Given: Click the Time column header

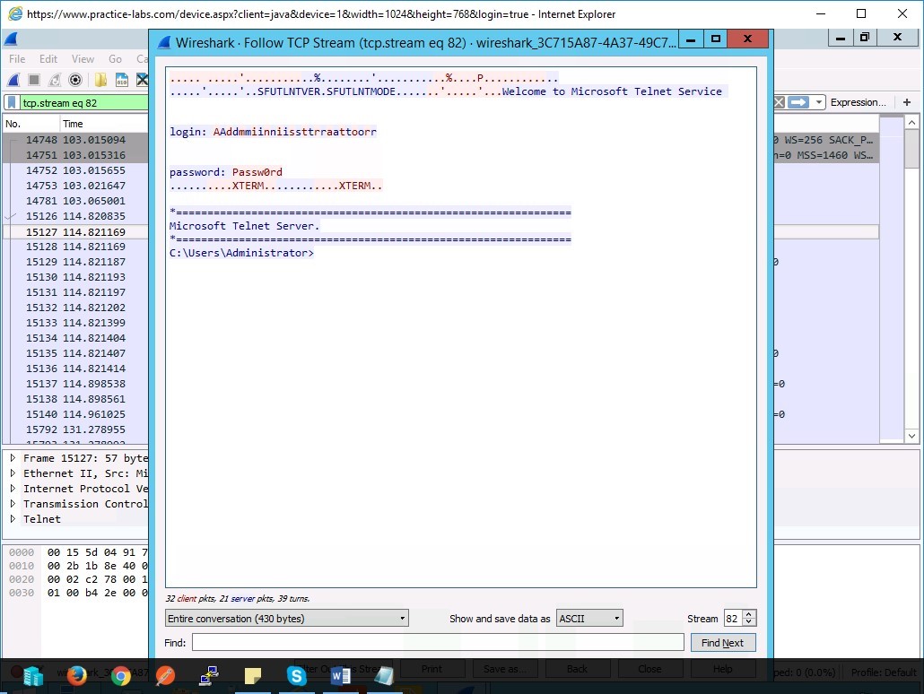Looking at the screenshot, I should [x=104, y=124].
